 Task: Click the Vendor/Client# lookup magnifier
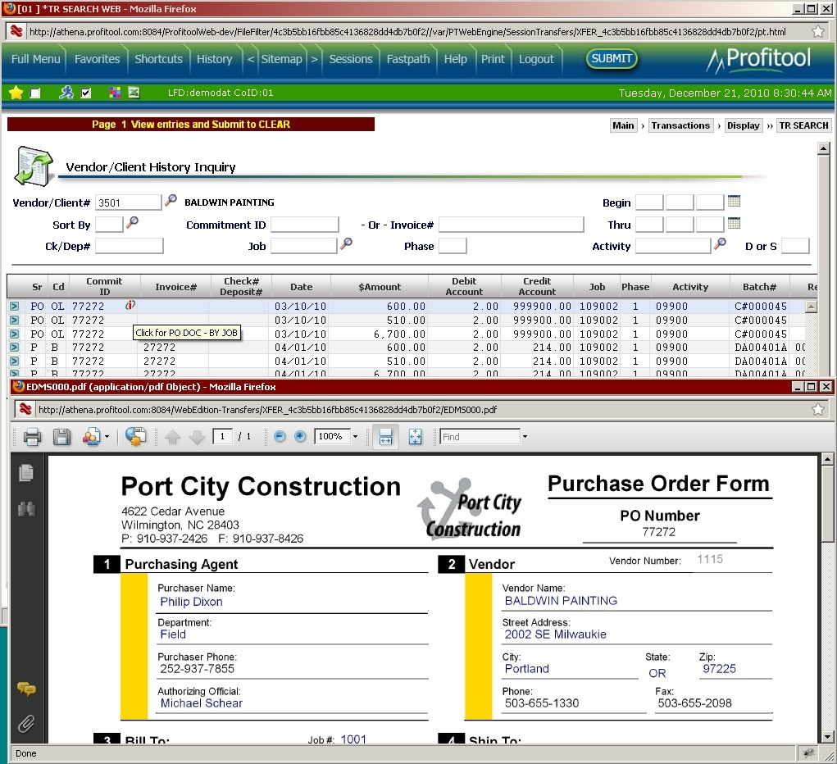click(171, 200)
